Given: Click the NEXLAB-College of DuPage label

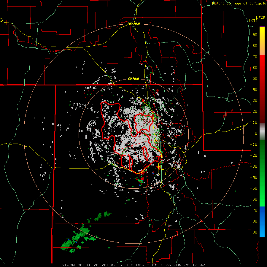Looking at the screenshot, I should click(237, 3).
